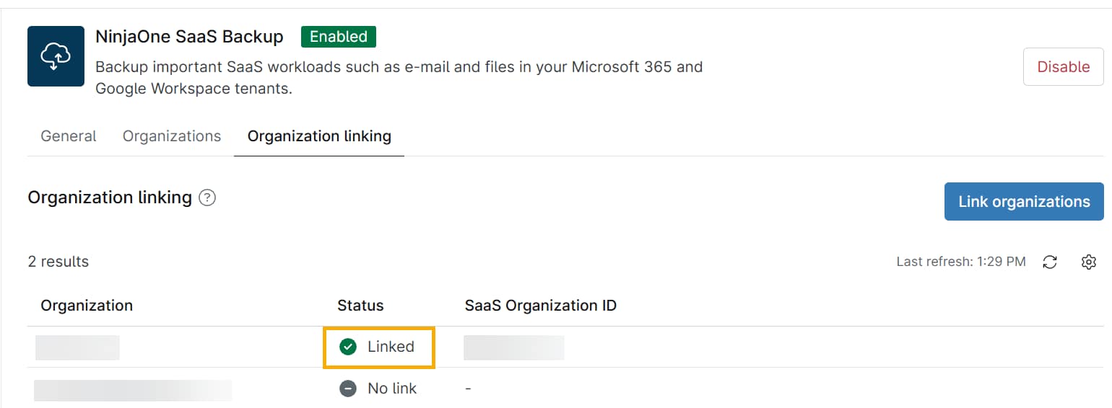Click the Linked status text
The width and height of the screenshot is (1112, 408).
391,347
